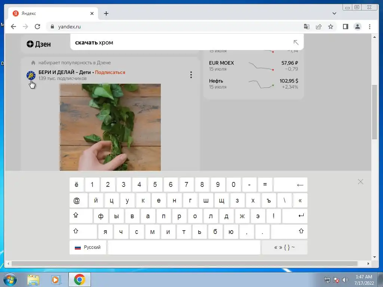This screenshot has height=287, width=383.
Task: Tap the я key
Action: (105, 232)
